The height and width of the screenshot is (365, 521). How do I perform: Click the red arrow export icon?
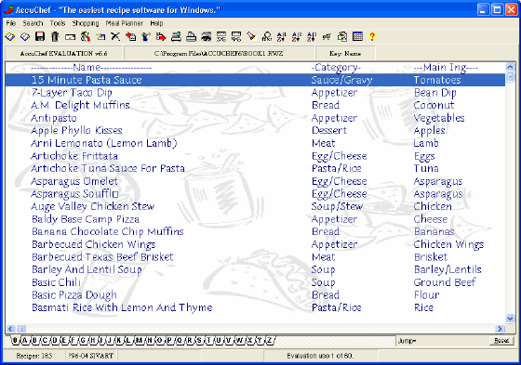[161, 36]
